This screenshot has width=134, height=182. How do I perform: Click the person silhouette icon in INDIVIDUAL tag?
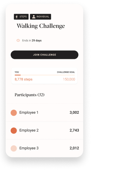point(33,17)
